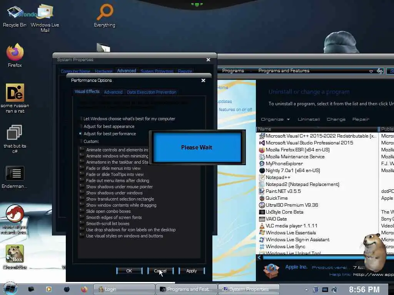Enable 'Use visual styles on windows and buttons'
The height and width of the screenshot is (295, 394).
tap(82, 236)
